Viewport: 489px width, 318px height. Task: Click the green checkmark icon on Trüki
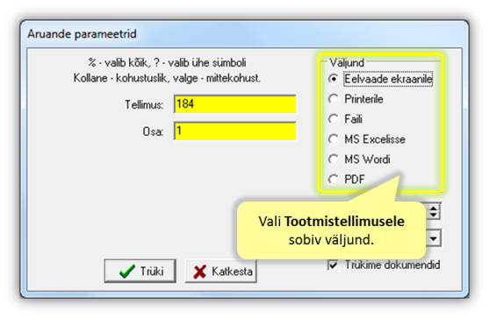[127, 272]
